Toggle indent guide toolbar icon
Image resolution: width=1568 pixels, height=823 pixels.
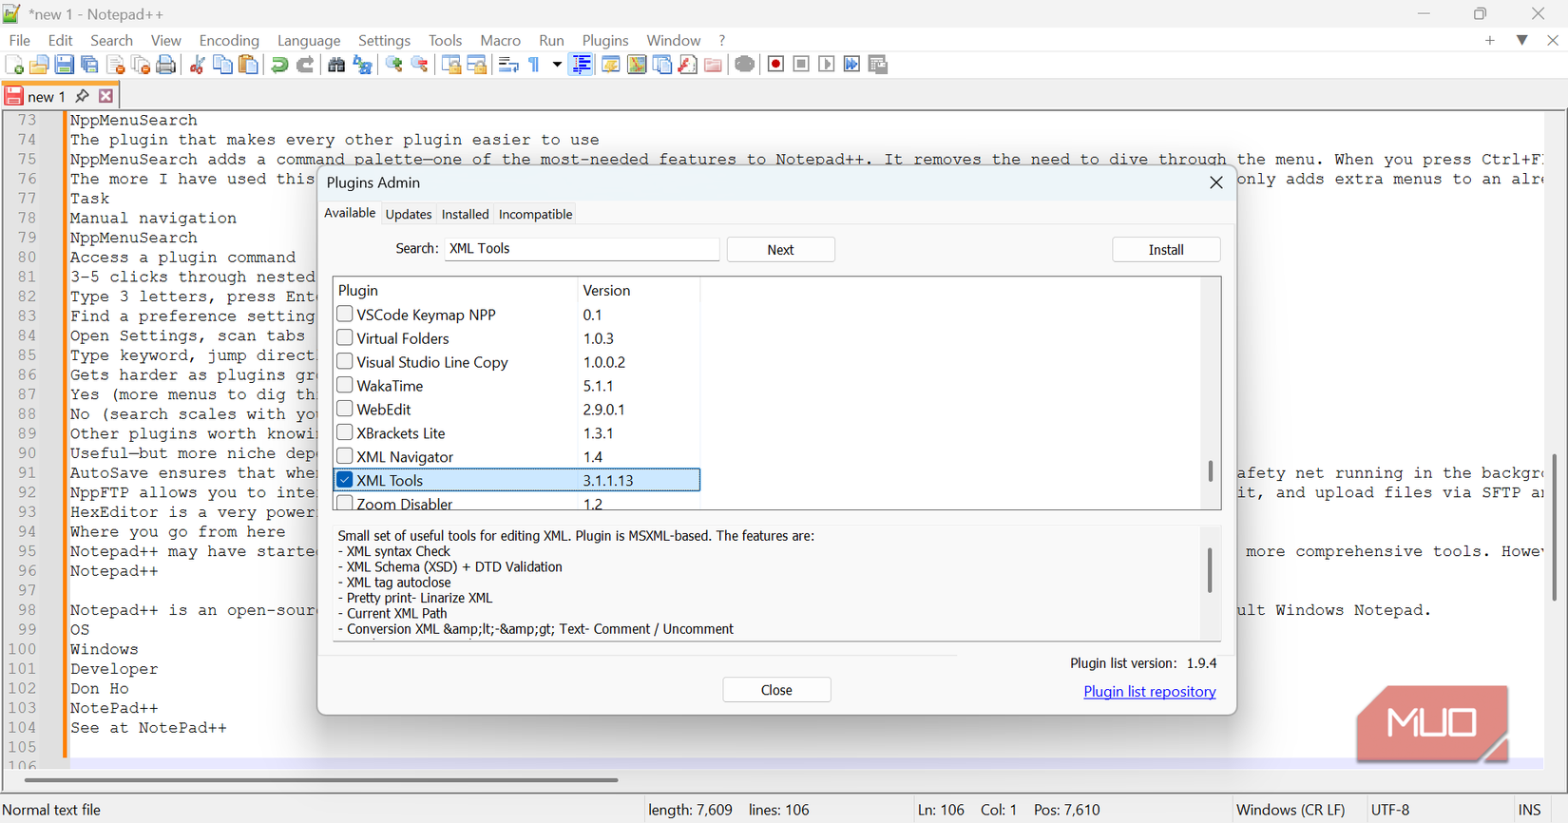pyautogui.click(x=582, y=65)
